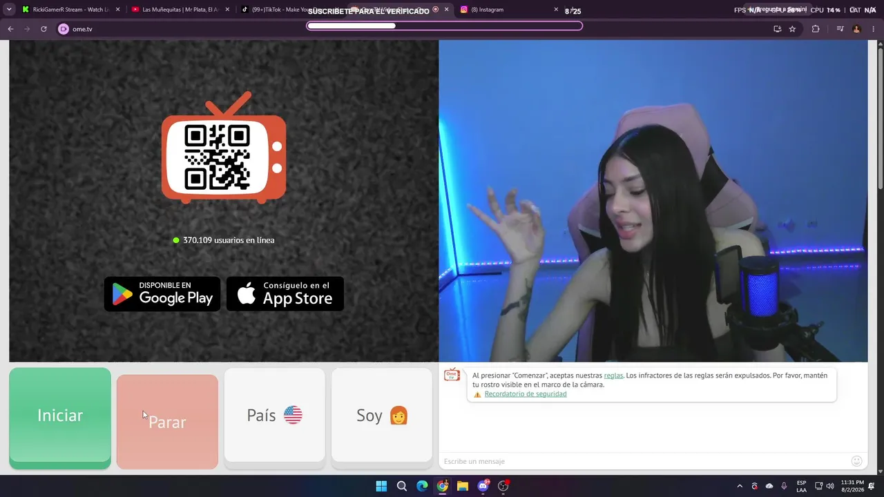Open the browser extensions puzzle icon
Screen dimensions: 884x497
point(816,29)
